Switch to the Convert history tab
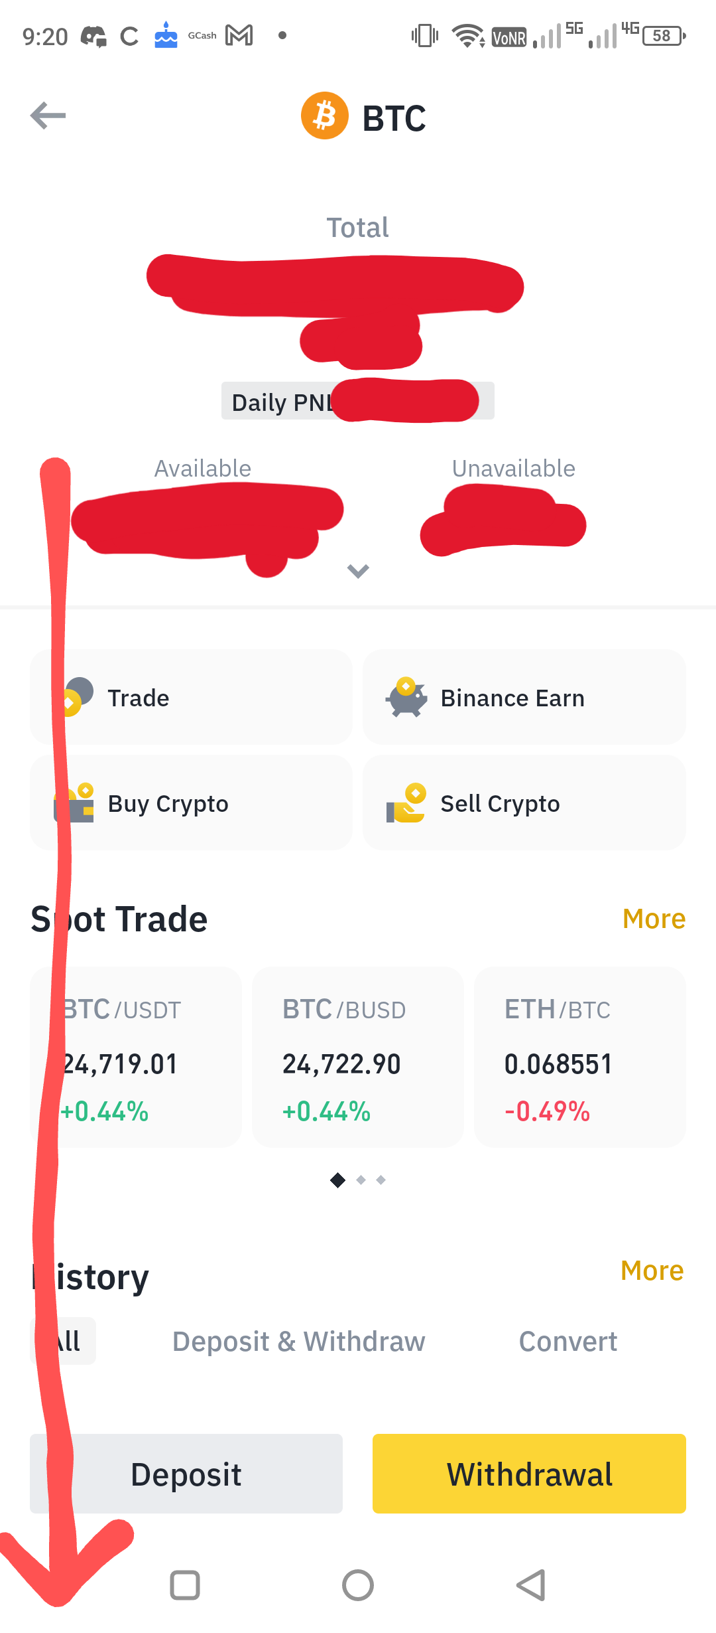Viewport: 716px width, 1633px height. (x=568, y=1342)
